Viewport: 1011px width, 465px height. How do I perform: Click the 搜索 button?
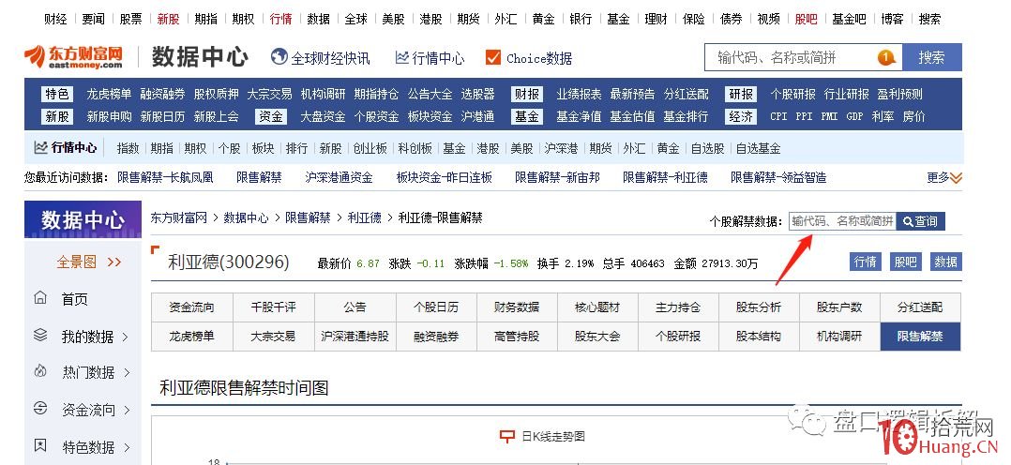point(931,57)
